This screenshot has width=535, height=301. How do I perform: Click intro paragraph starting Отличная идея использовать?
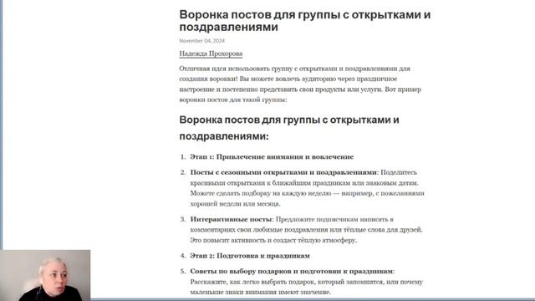tap(300, 84)
